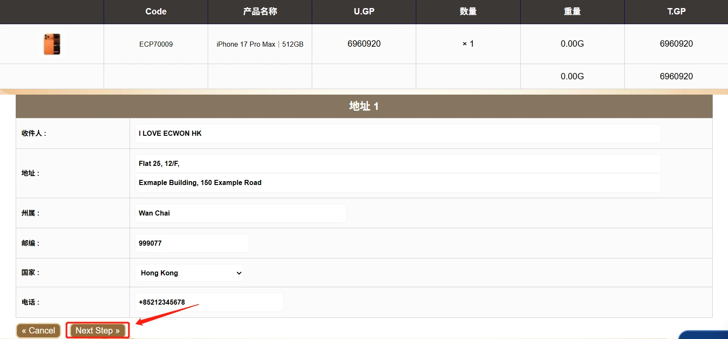Select the iPhone 17 Pro Max 512GB name

tap(260, 44)
